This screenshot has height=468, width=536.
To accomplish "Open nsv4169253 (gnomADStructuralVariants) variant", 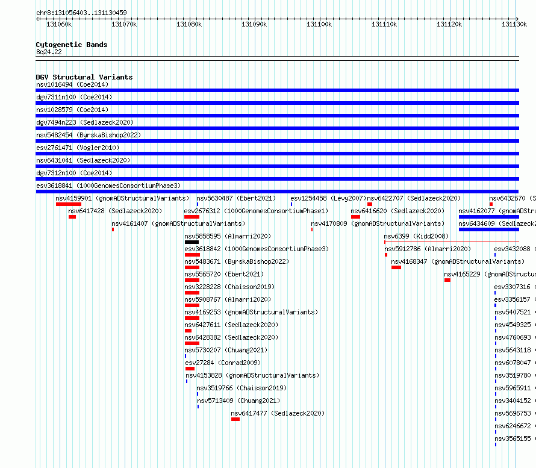I will pos(251,312).
